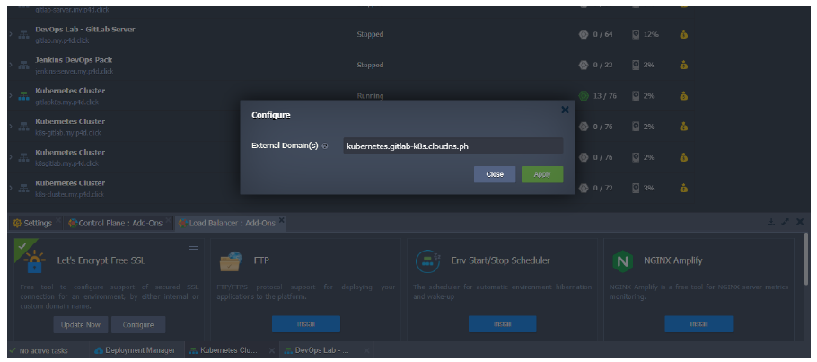The width and height of the screenshot is (817, 362).
Task: Click Update Now for Let's Encrypt
Action: click(80, 324)
